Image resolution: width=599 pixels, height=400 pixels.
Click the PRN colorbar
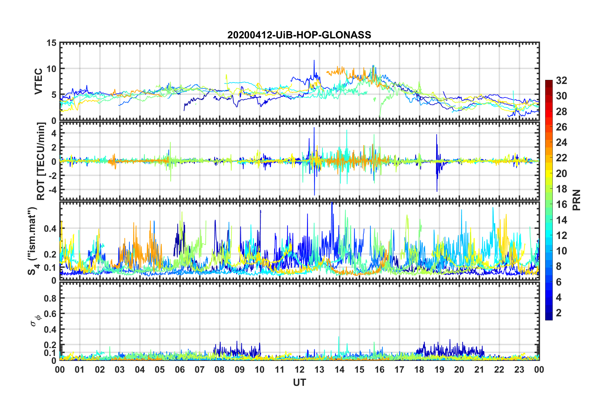pyautogui.click(x=549, y=200)
